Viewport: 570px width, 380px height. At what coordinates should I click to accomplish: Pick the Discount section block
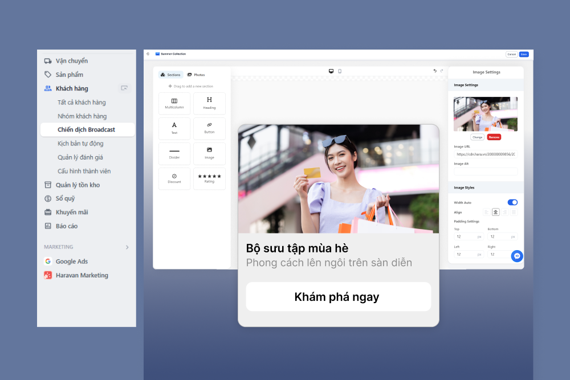coord(174,178)
